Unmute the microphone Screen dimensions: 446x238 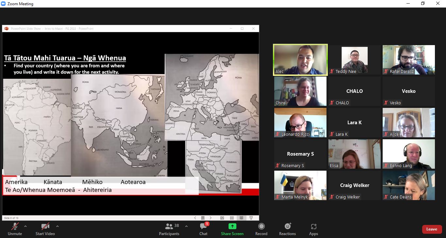(x=15, y=229)
